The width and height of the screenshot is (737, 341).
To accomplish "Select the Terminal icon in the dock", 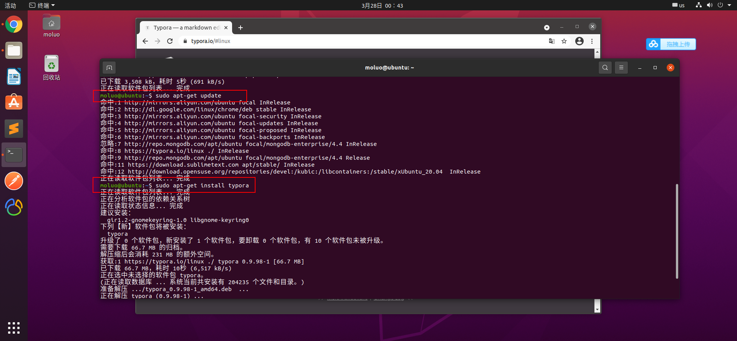I will coord(14,155).
